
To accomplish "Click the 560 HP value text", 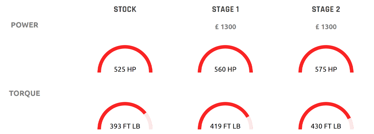I will point(226,69).
